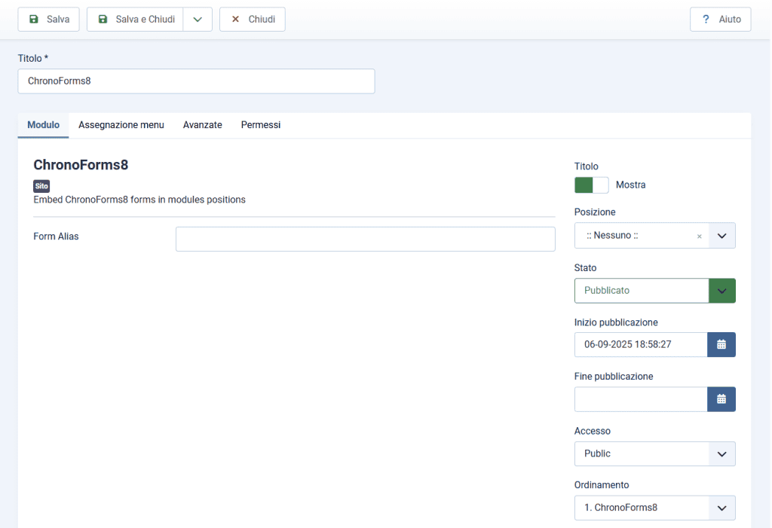The image size is (772, 528).
Task: Toggle Titolo visibility off
Action: pyautogui.click(x=599, y=185)
